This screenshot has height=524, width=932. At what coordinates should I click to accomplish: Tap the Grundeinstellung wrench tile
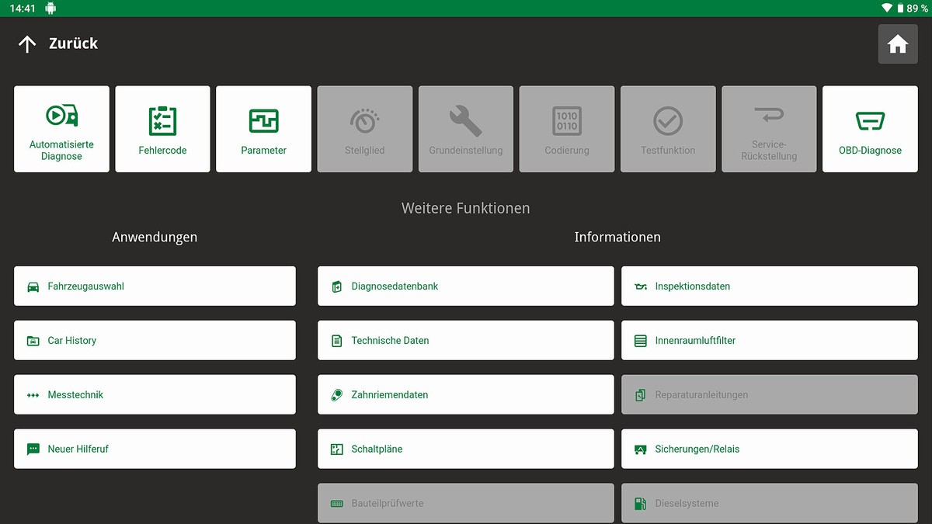click(x=466, y=129)
